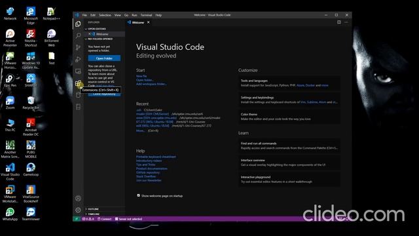Open the Search view in activity bar
This screenshot has width=419, height=236.
[x=78, y=35]
